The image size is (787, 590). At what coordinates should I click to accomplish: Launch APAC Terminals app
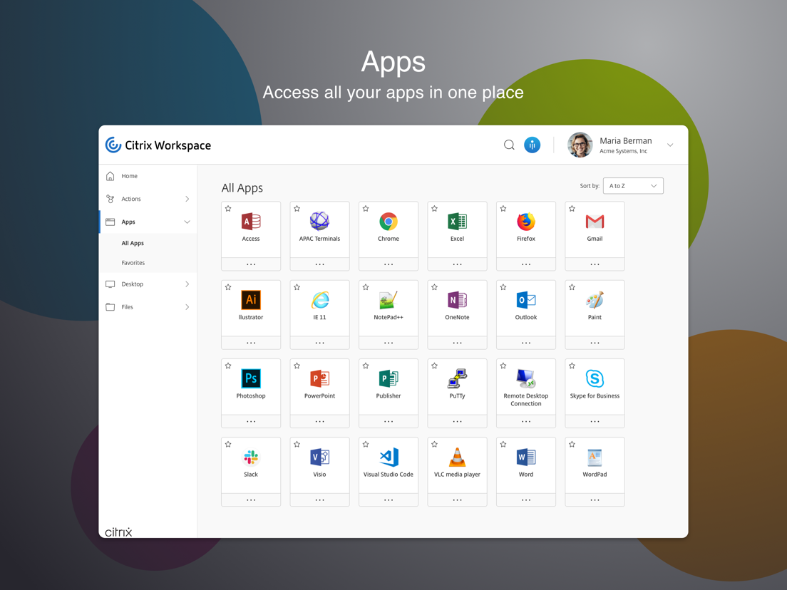click(319, 221)
